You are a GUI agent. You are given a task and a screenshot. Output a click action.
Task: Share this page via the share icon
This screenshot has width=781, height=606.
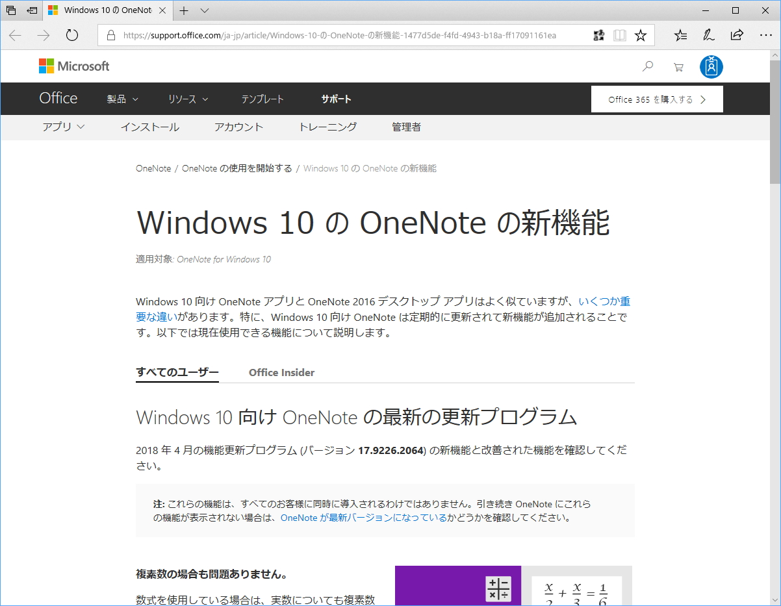[x=737, y=36]
